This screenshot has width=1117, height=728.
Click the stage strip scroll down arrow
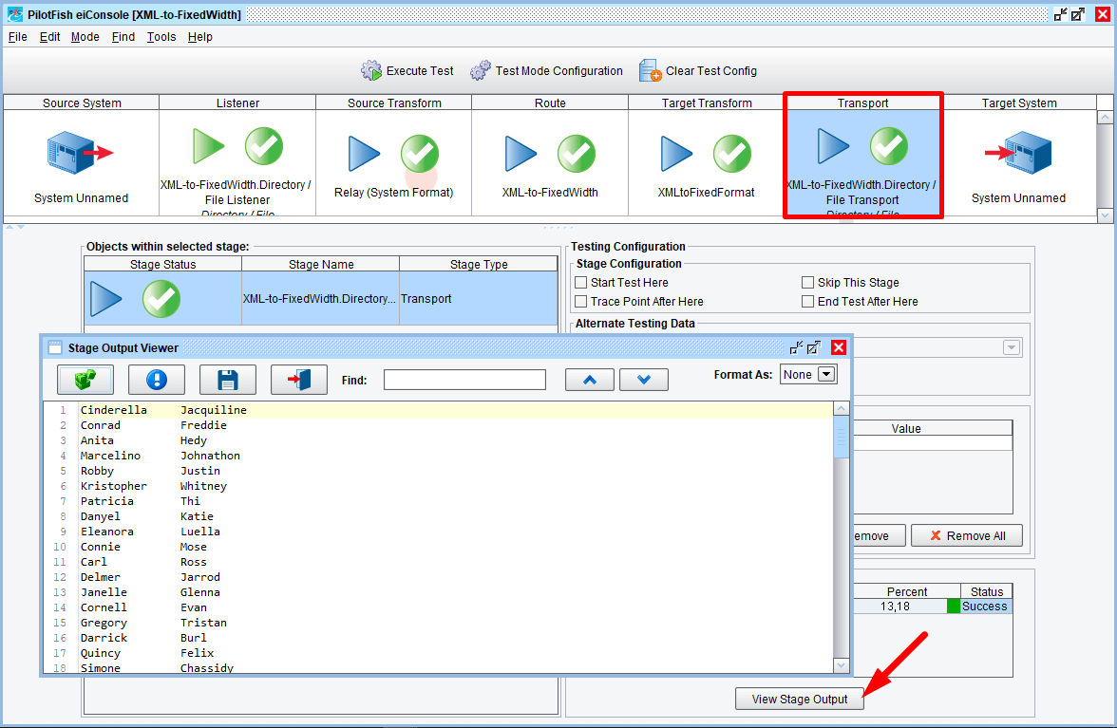(x=1105, y=215)
